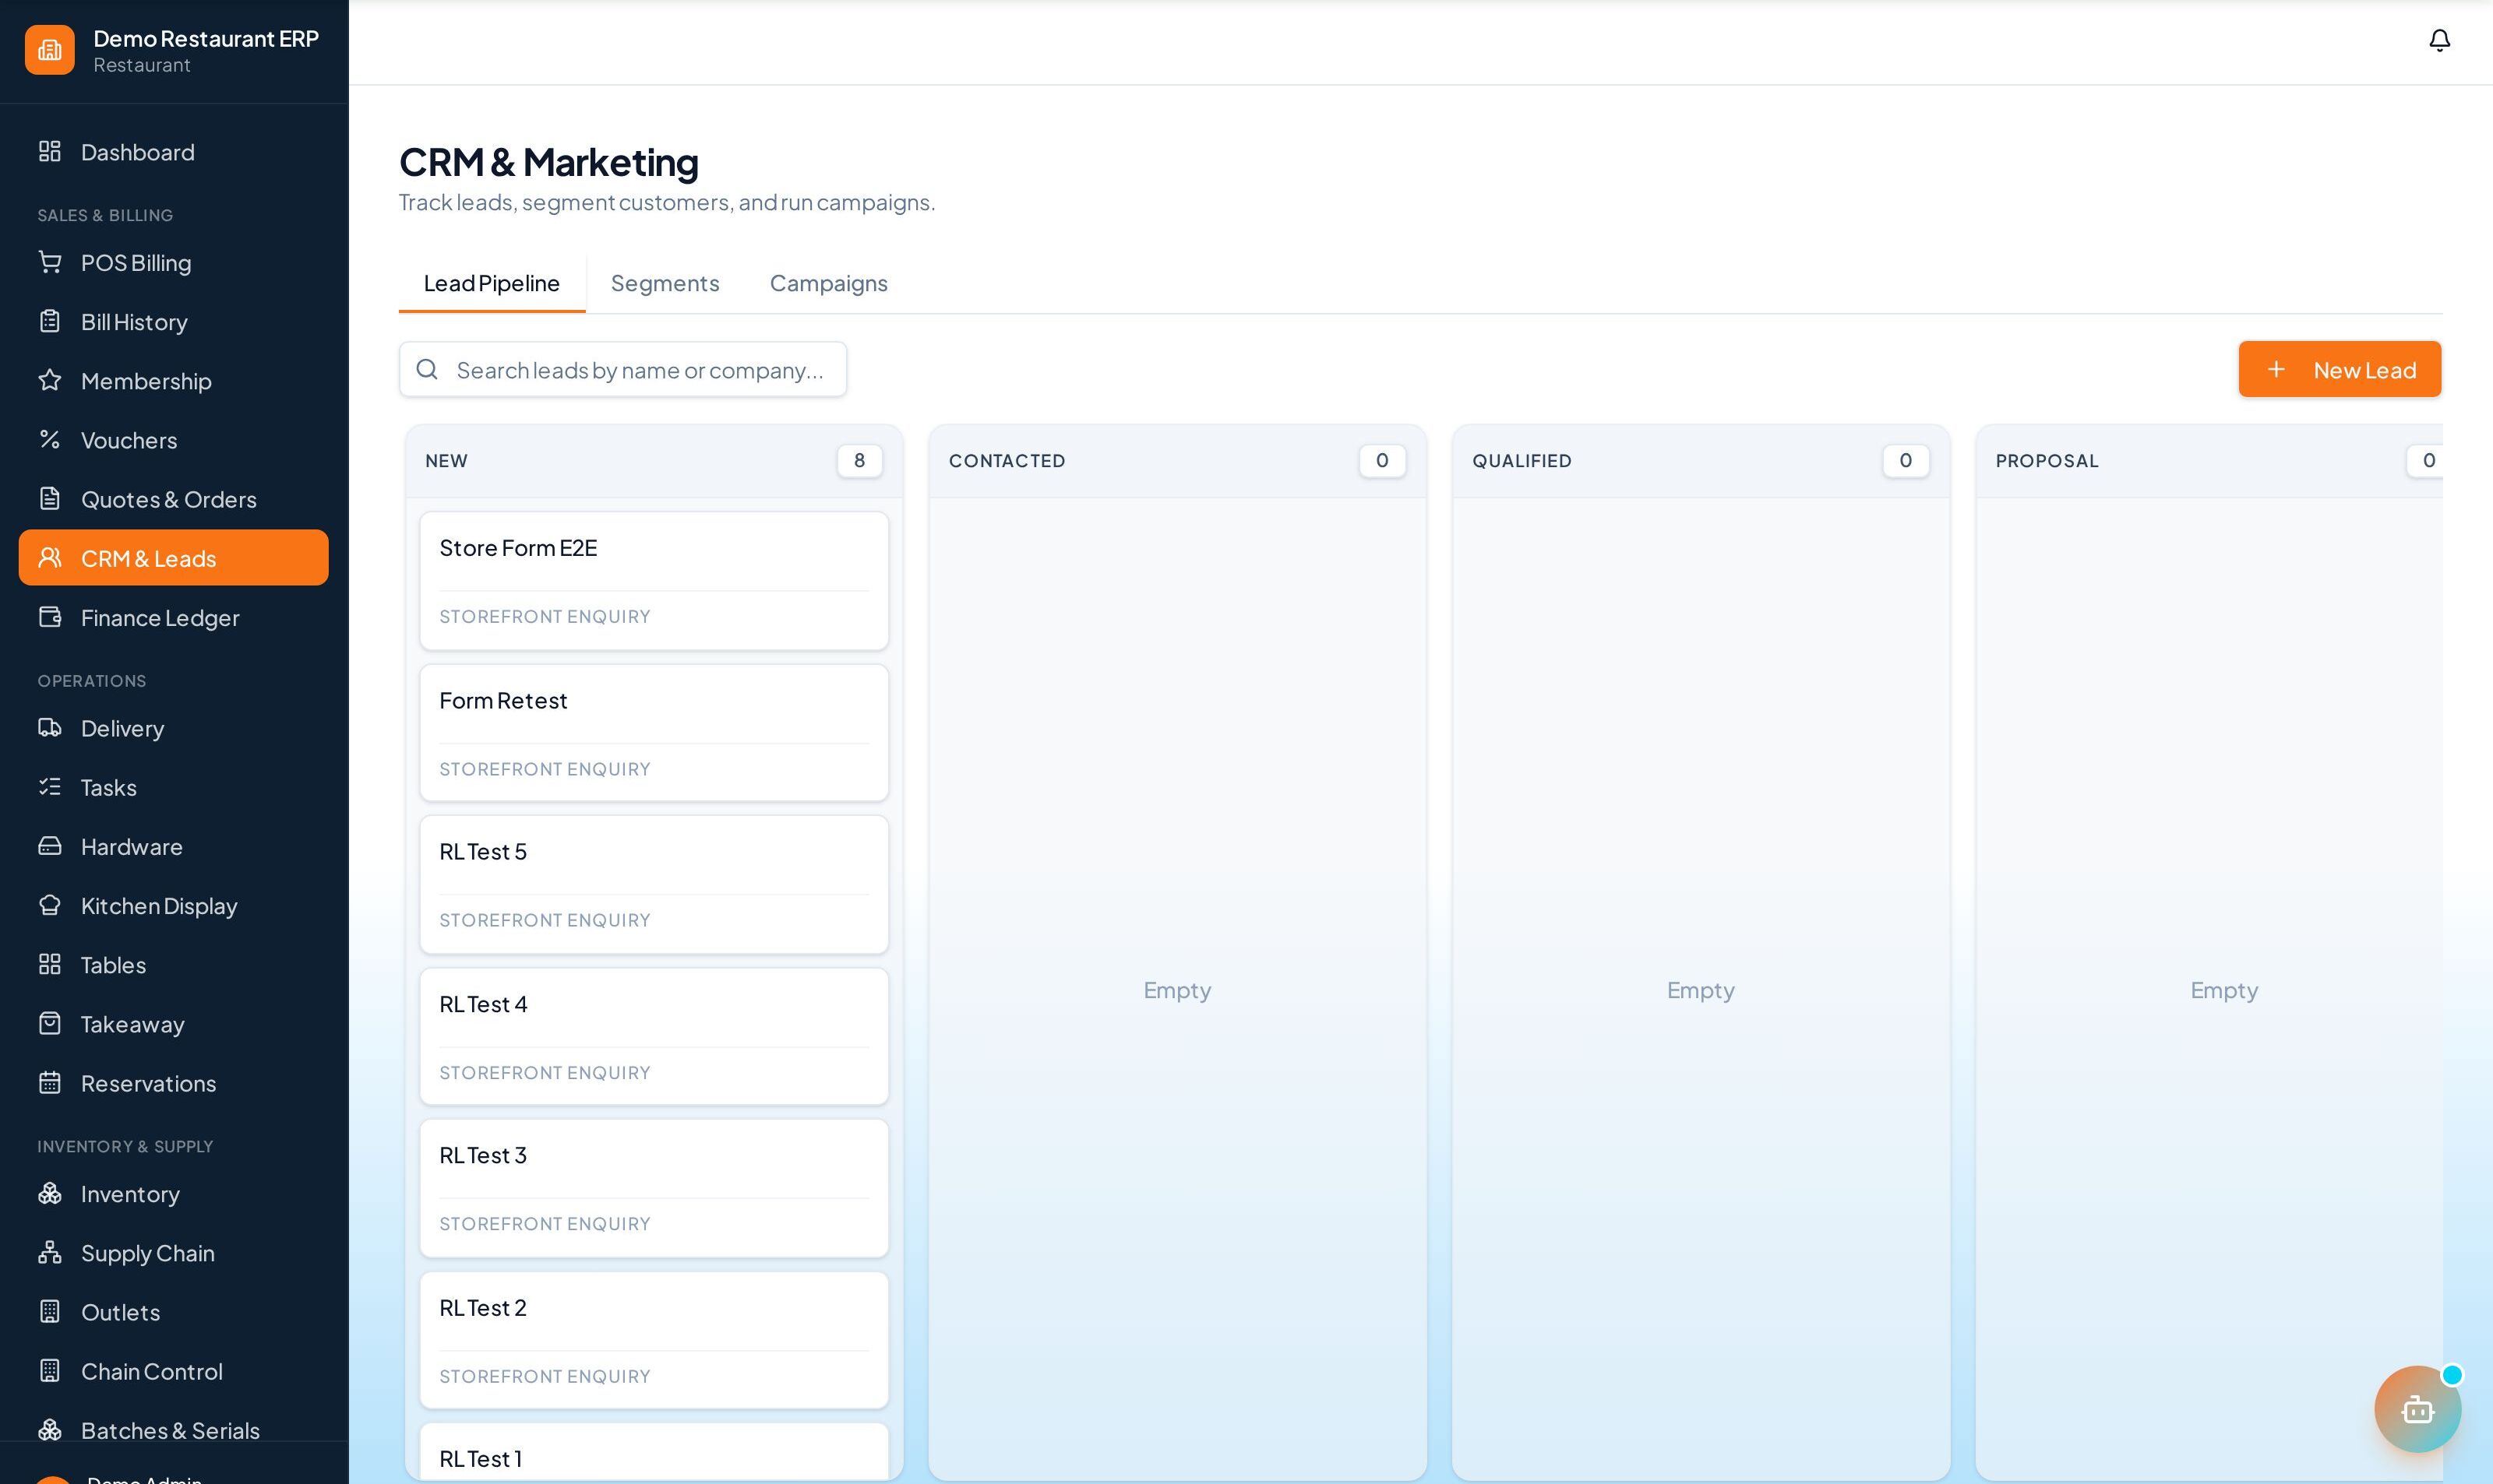This screenshot has height=1484, width=2493.
Task: Click the Empty placeholder in Qualified column
Action: click(1701, 990)
